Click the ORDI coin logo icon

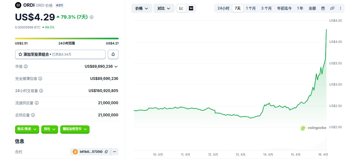18,5
